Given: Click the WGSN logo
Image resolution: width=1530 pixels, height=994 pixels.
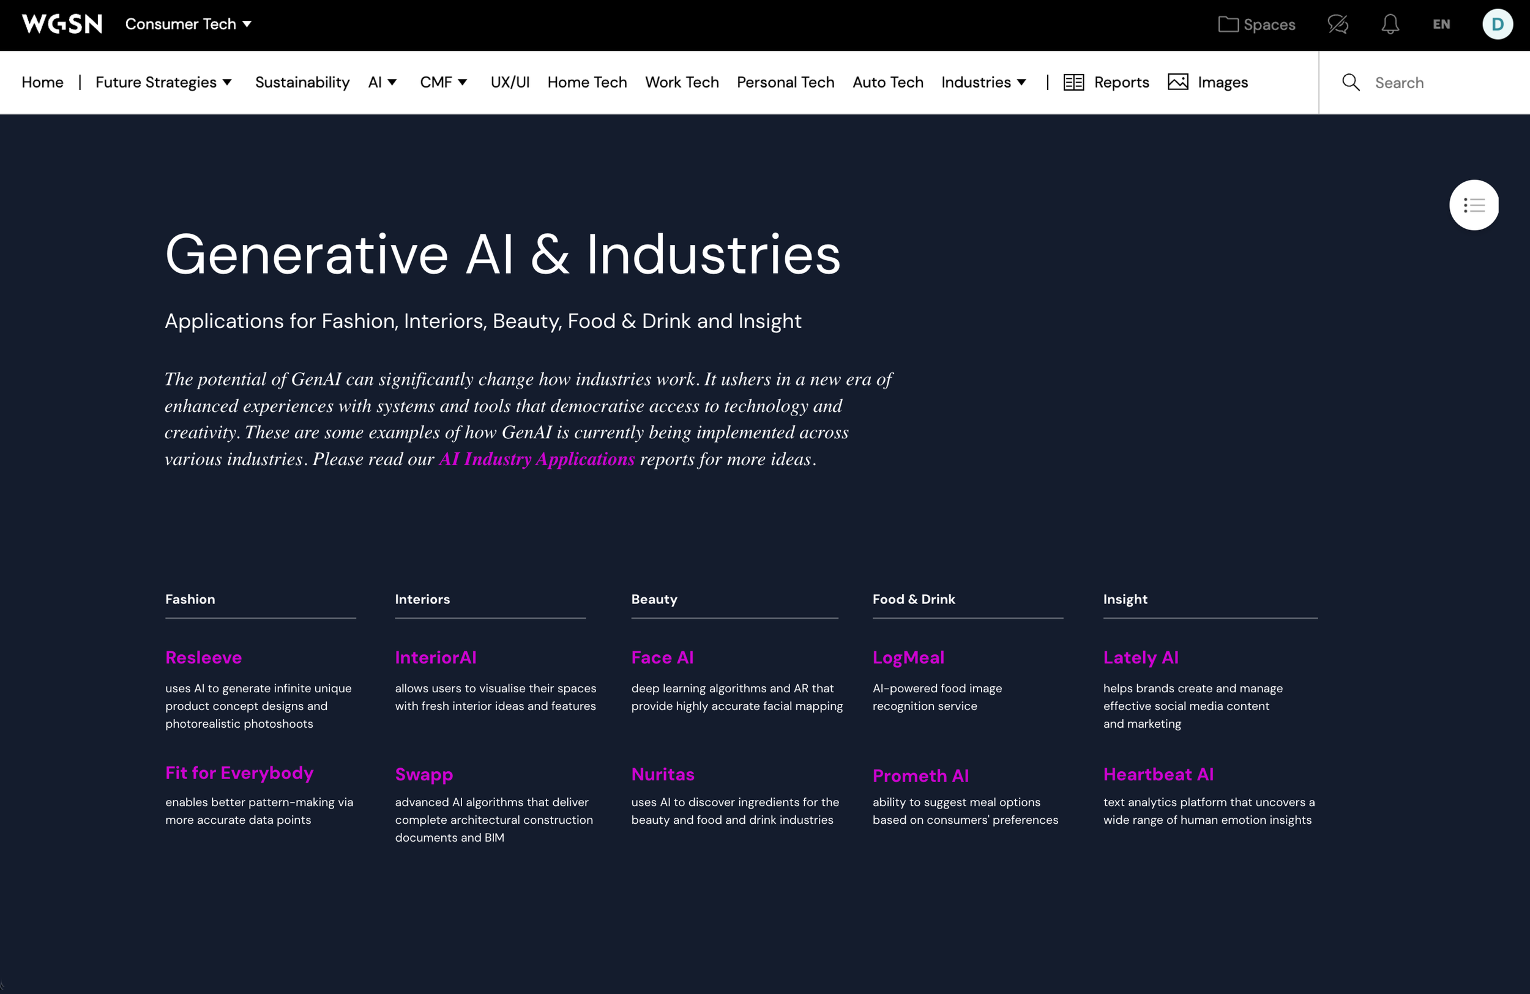Looking at the screenshot, I should 62,24.
